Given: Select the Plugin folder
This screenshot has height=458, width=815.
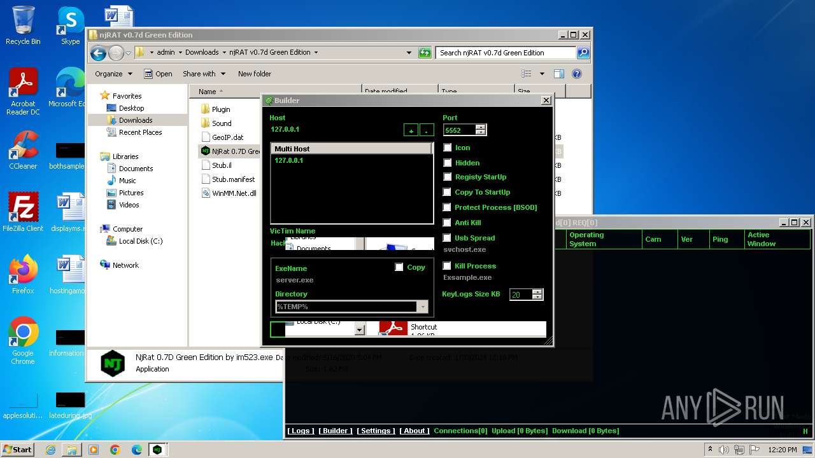Looking at the screenshot, I should [215, 109].
